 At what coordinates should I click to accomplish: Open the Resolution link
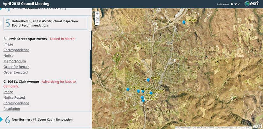tap(12, 109)
